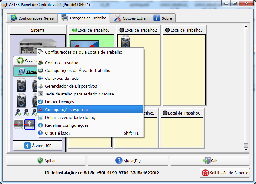The height and width of the screenshot is (184, 256).
Task: Select second-row left speaker in Sistema
Action: coord(21,100)
